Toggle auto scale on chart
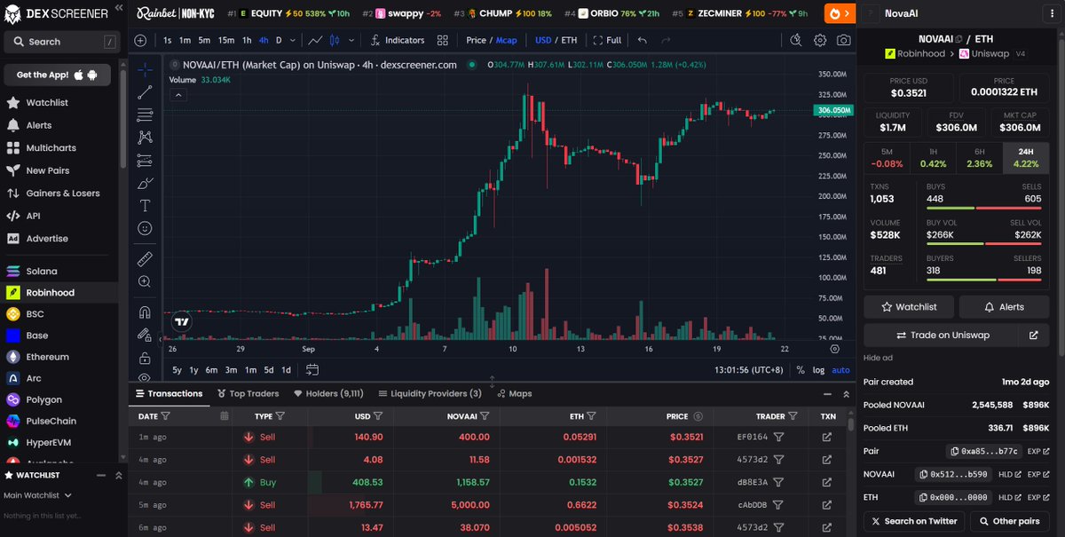Viewport: 1065px width, 537px height. coord(840,369)
